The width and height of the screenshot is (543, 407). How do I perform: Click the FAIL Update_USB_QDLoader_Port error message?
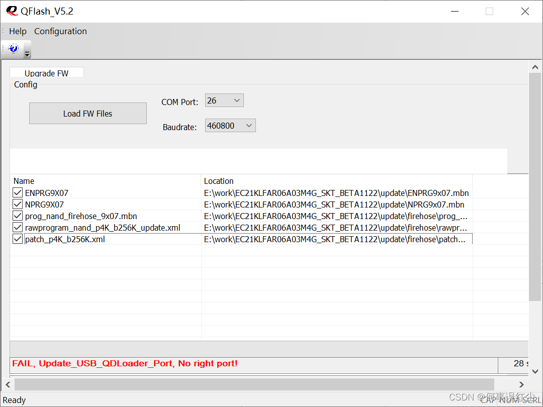pyautogui.click(x=125, y=363)
